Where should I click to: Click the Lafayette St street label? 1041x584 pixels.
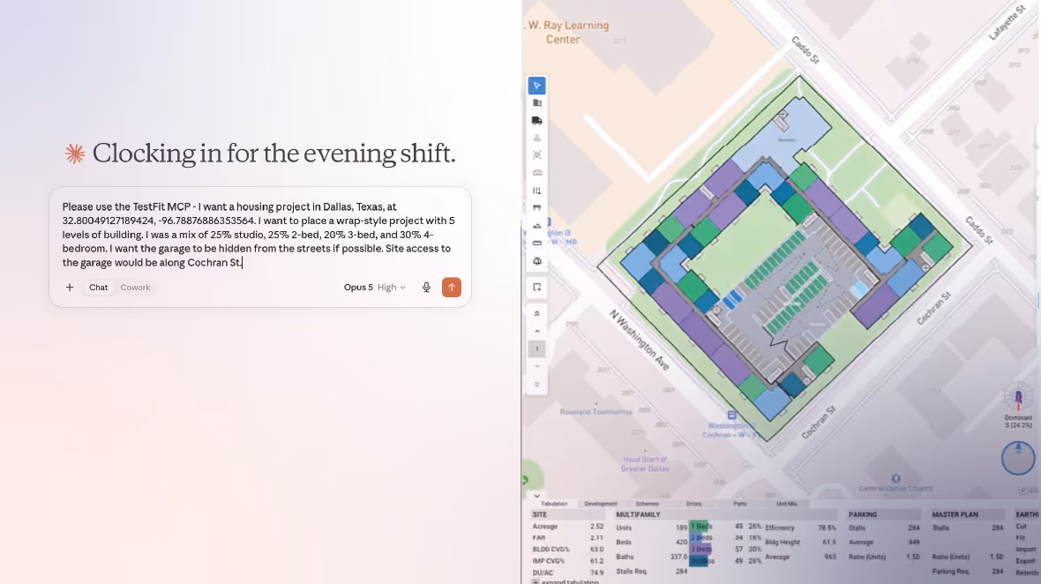click(x=1007, y=23)
